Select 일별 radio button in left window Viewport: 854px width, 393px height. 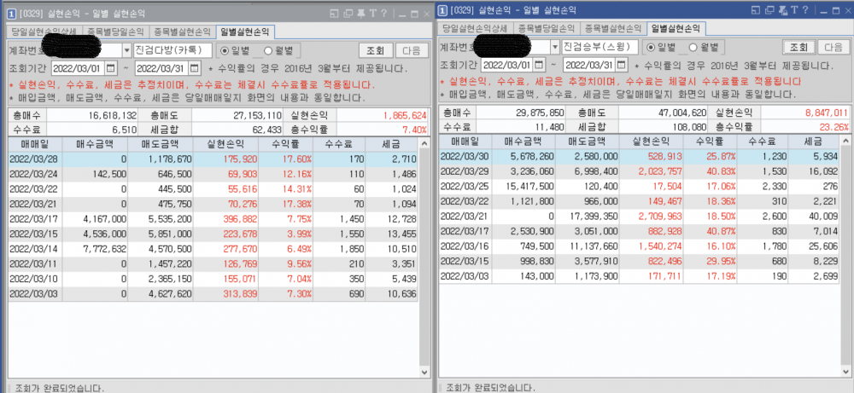225,49
